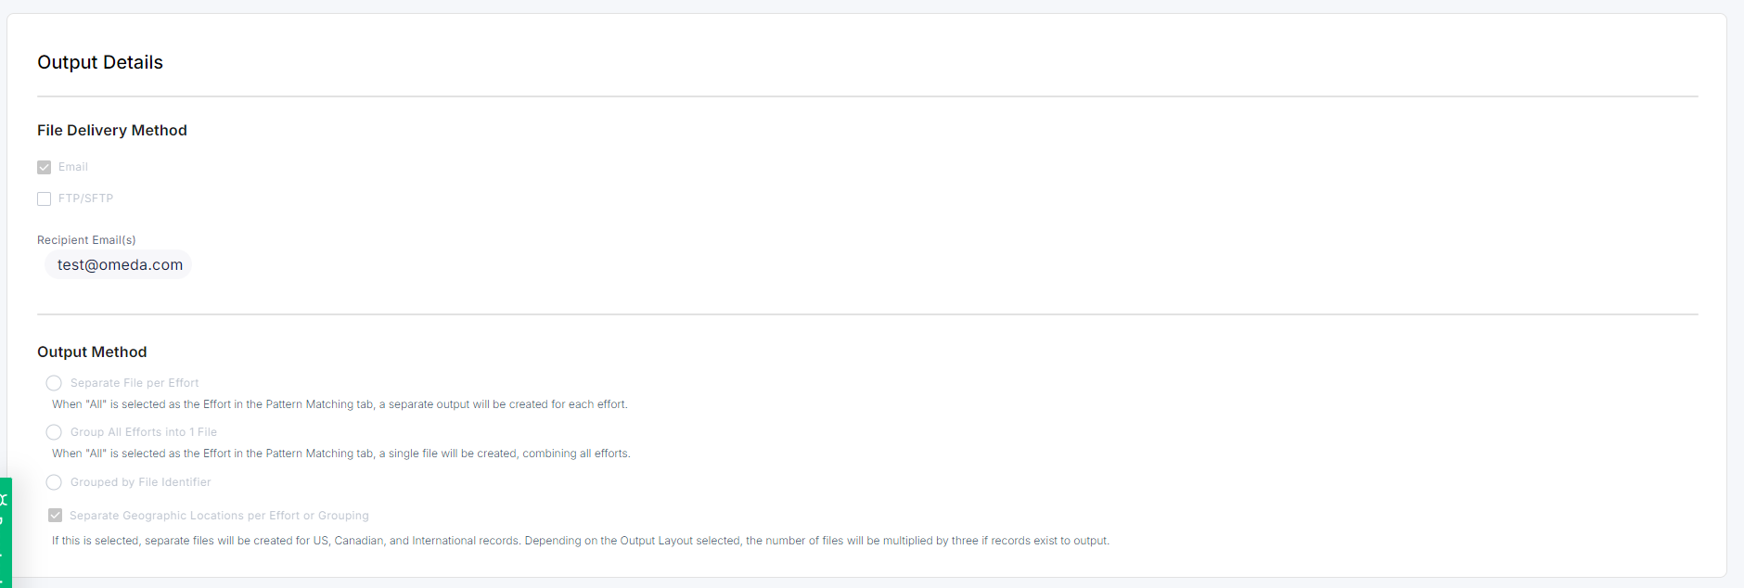Click the Group All Efforts into 1 File label
Viewport: 1744px width, 588px height.
coord(144,432)
